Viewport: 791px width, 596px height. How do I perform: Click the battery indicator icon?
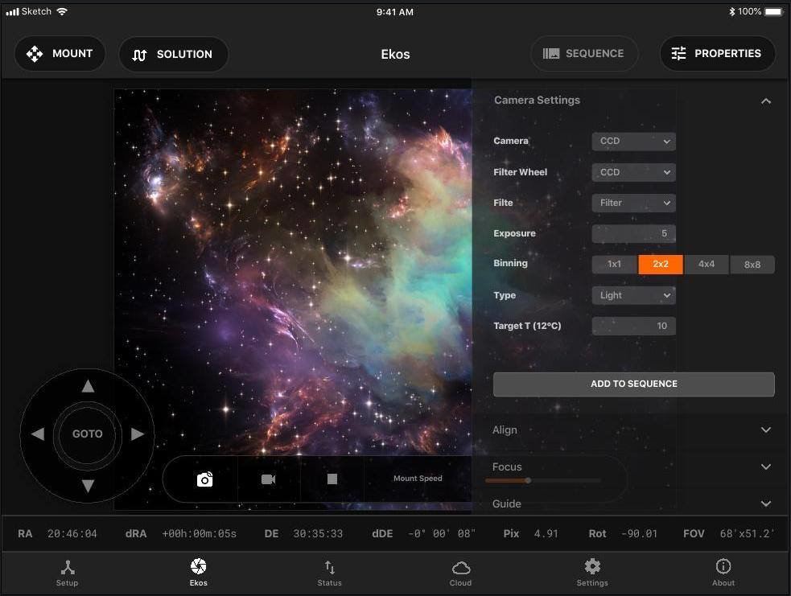coord(773,11)
